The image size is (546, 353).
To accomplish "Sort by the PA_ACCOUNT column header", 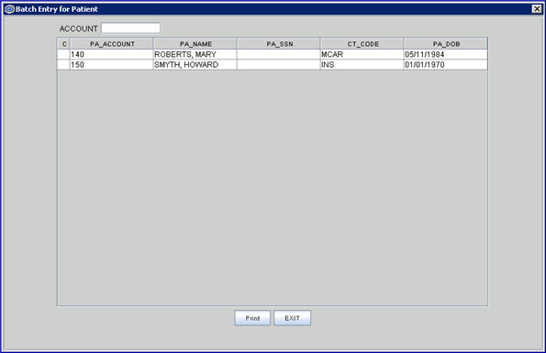I will (x=112, y=44).
